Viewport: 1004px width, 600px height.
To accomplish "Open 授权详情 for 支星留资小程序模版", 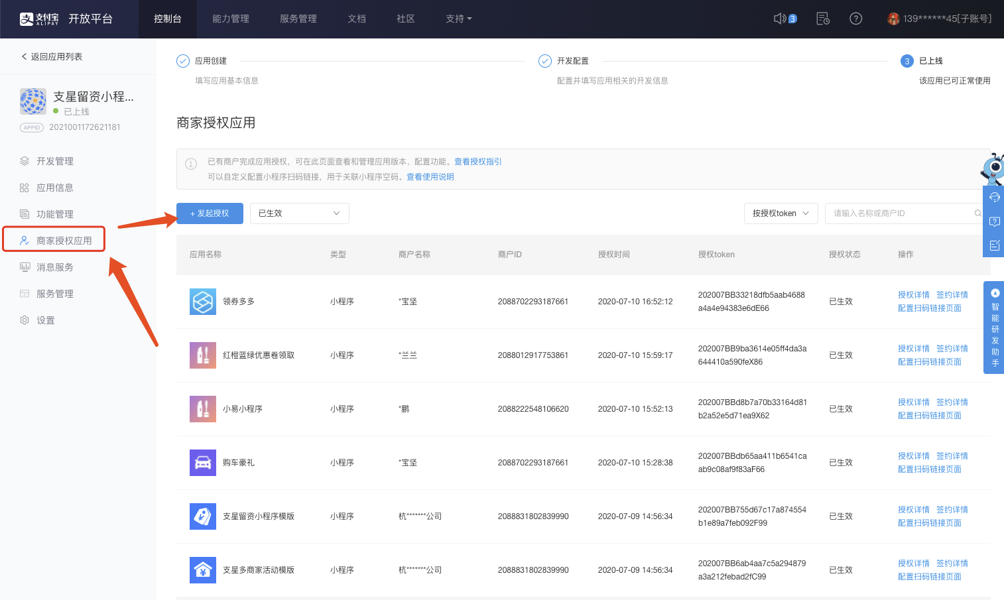I will [x=914, y=510].
